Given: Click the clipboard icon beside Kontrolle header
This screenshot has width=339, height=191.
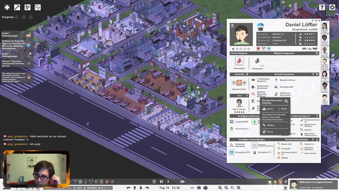Looking at the screenshot, I should (247, 74).
